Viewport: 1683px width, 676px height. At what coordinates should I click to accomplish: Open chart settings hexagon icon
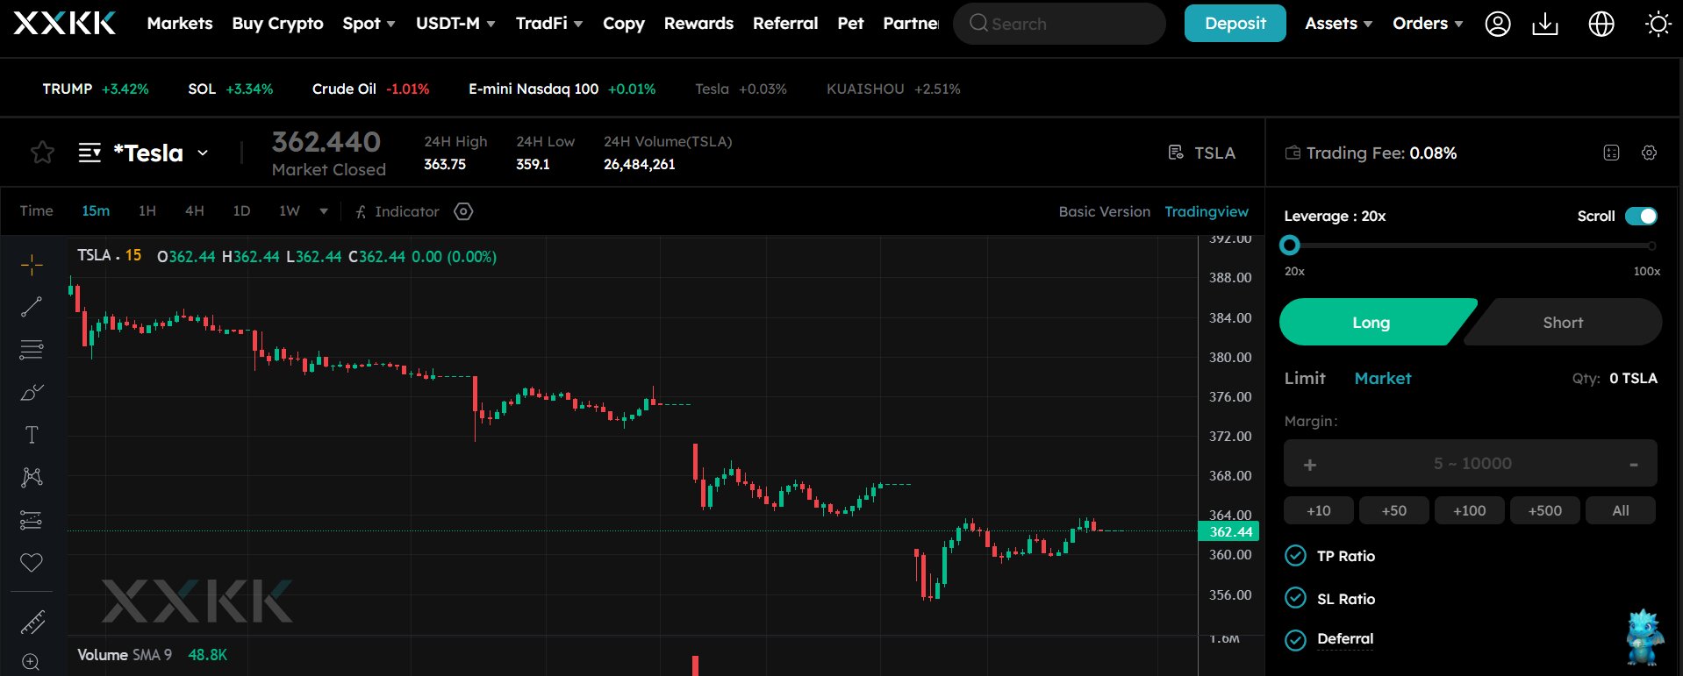click(463, 211)
